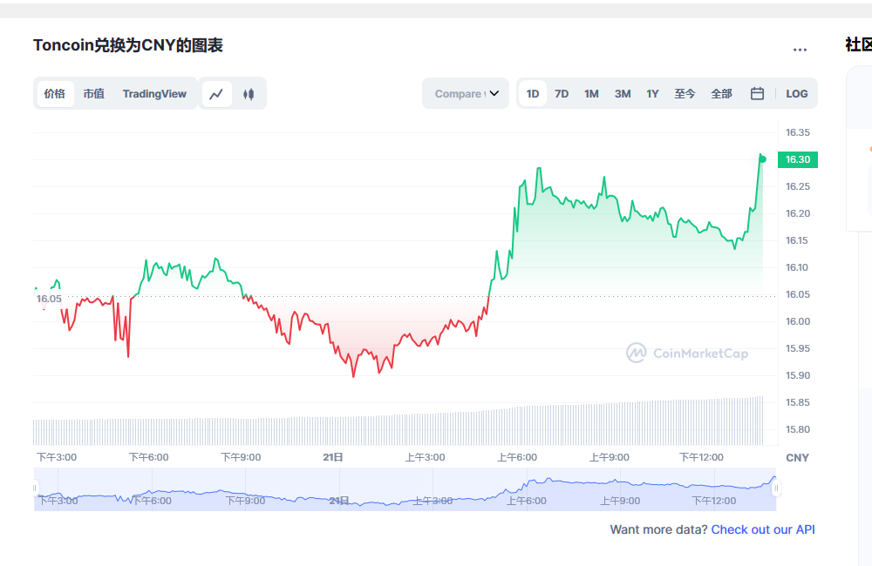
Task: Click the 下午12:00 axis label under main chart
Action: click(701, 457)
